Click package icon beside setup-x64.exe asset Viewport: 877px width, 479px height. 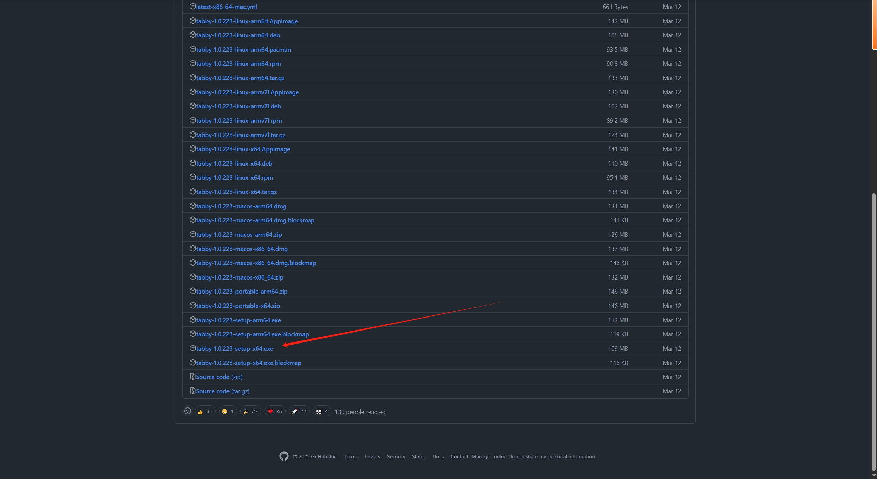(193, 348)
